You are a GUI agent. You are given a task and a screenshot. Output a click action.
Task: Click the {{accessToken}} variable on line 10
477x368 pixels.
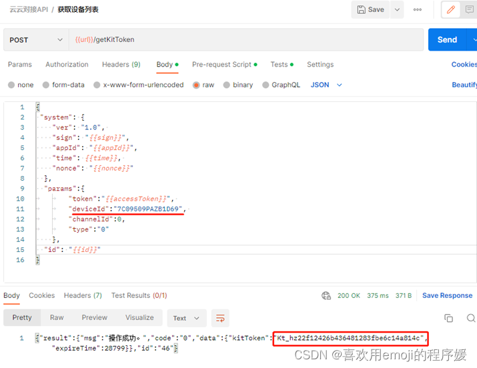137,199
